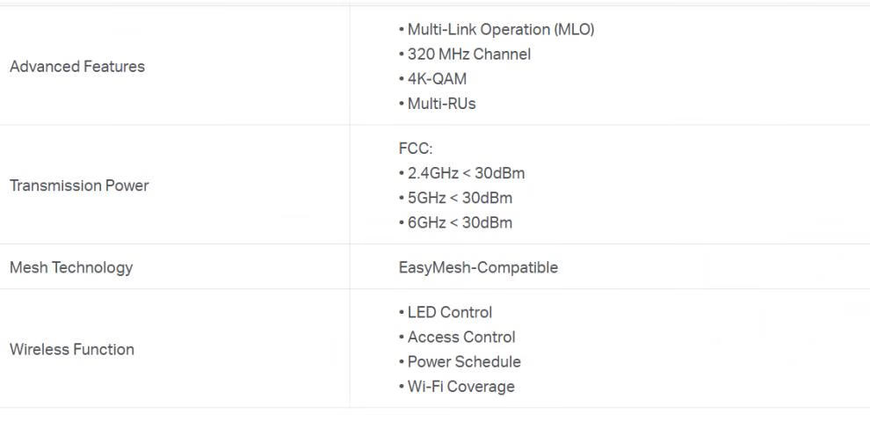This screenshot has height=429, width=870.
Task: Click the EasyMesh-Compatible value
Action: point(478,267)
